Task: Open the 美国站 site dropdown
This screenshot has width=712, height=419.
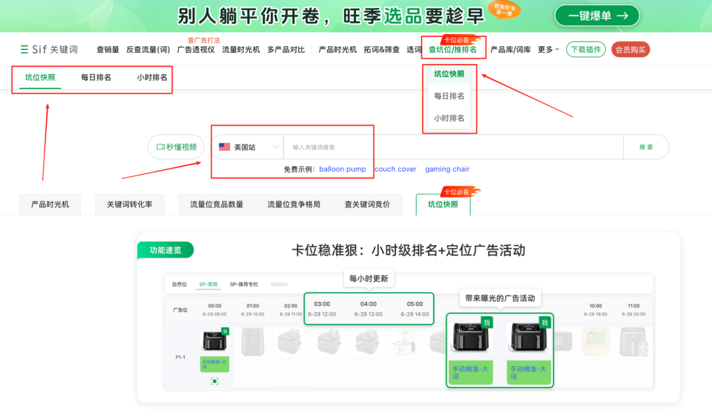Action: click(x=247, y=146)
